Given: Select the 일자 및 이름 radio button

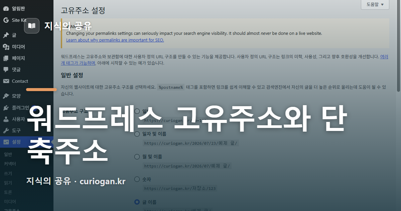Looking at the screenshot, I should 137,134.
